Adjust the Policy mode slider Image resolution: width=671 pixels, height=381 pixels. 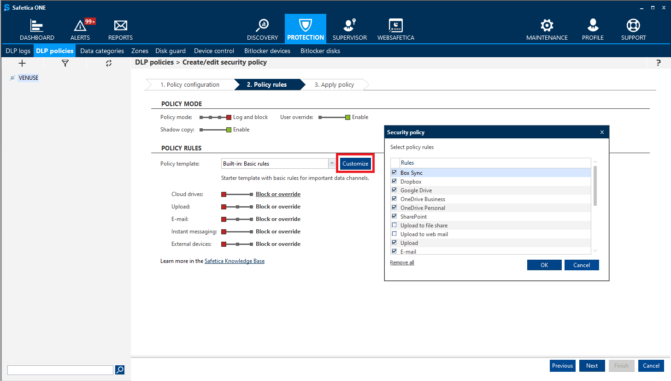coord(215,117)
